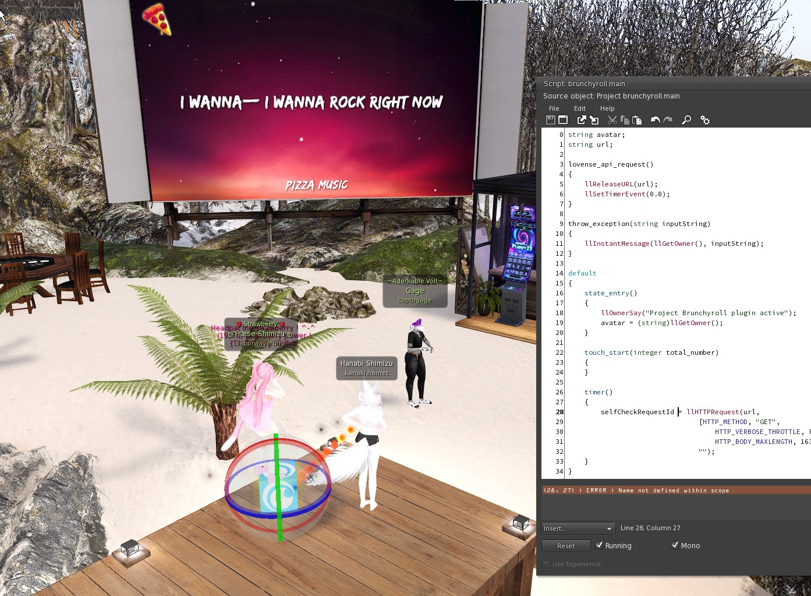Screen dimensions: 811x596
Task: Click the cut scissors icon
Action: 612,120
